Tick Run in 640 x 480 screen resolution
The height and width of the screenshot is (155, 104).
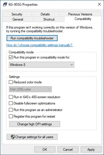coord(11,97)
